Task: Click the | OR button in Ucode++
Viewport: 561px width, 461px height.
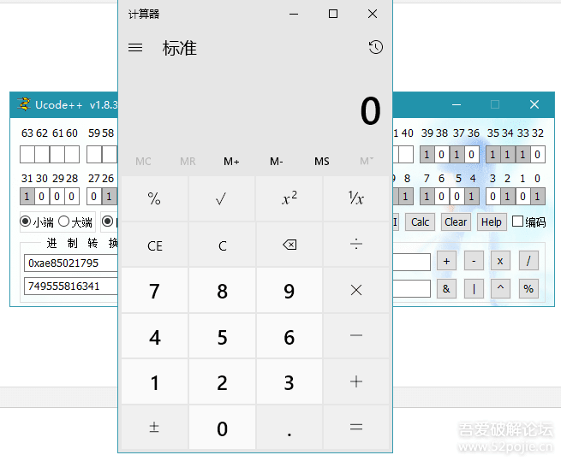Action: [x=474, y=288]
